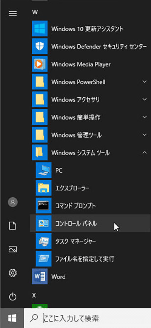Click the Windows Start button
The width and height of the screenshot is (151, 328).
pos(12,319)
